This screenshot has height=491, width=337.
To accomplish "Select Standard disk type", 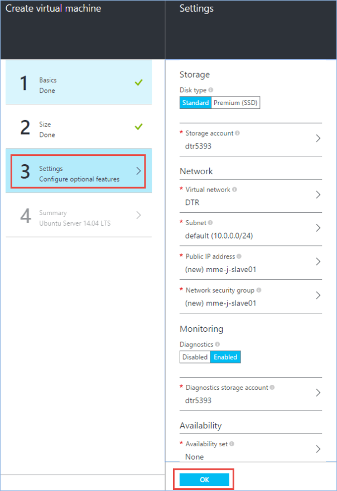I will coord(195,103).
